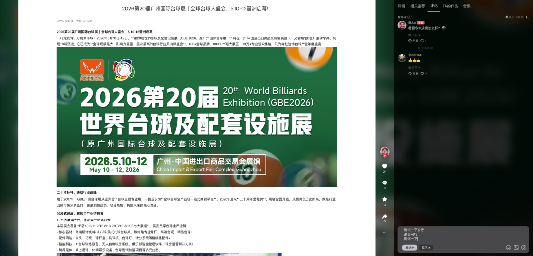
Task: Reply to the thumbs-up comment (回复)
Action: pos(413,73)
